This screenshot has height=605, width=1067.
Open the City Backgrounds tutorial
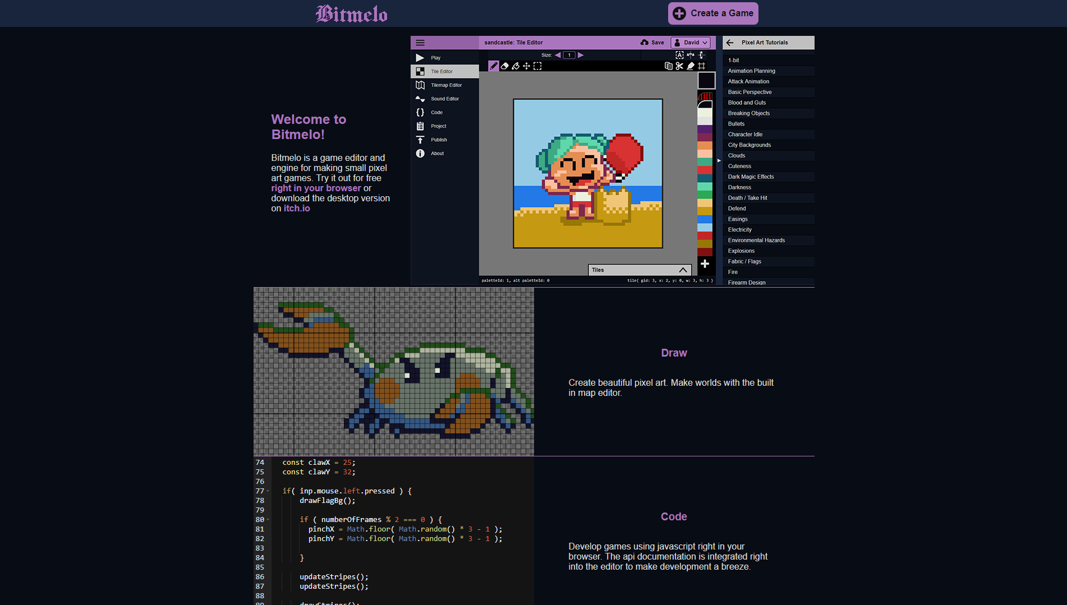[769, 145]
